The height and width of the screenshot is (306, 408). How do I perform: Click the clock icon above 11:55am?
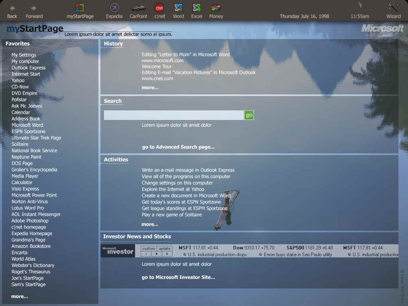[360, 6]
